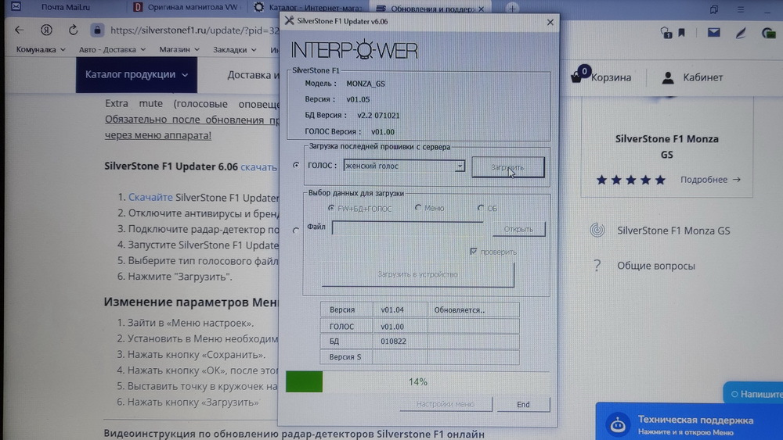The height and width of the screenshot is (440, 783).
Task: Open the Доставка site menu item
Action: click(253, 75)
